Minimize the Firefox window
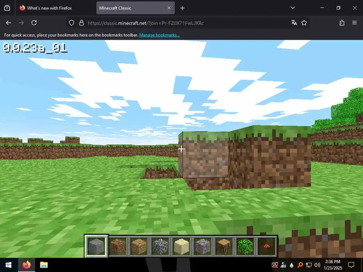 coord(322,8)
